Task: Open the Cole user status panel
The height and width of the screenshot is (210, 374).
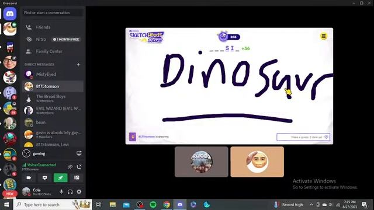Action: [38, 192]
